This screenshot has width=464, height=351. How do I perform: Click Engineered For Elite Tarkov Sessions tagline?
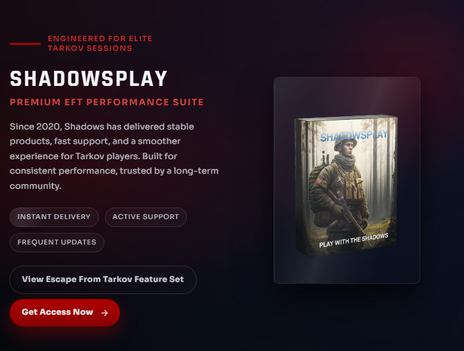(x=100, y=44)
